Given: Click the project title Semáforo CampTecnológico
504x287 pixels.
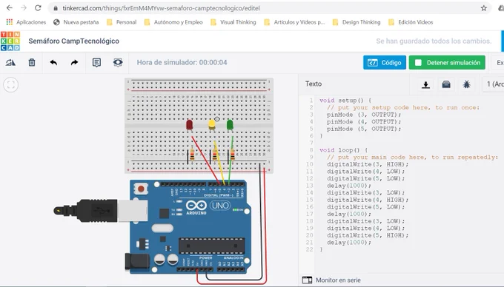Looking at the screenshot, I should click(x=74, y=41).
